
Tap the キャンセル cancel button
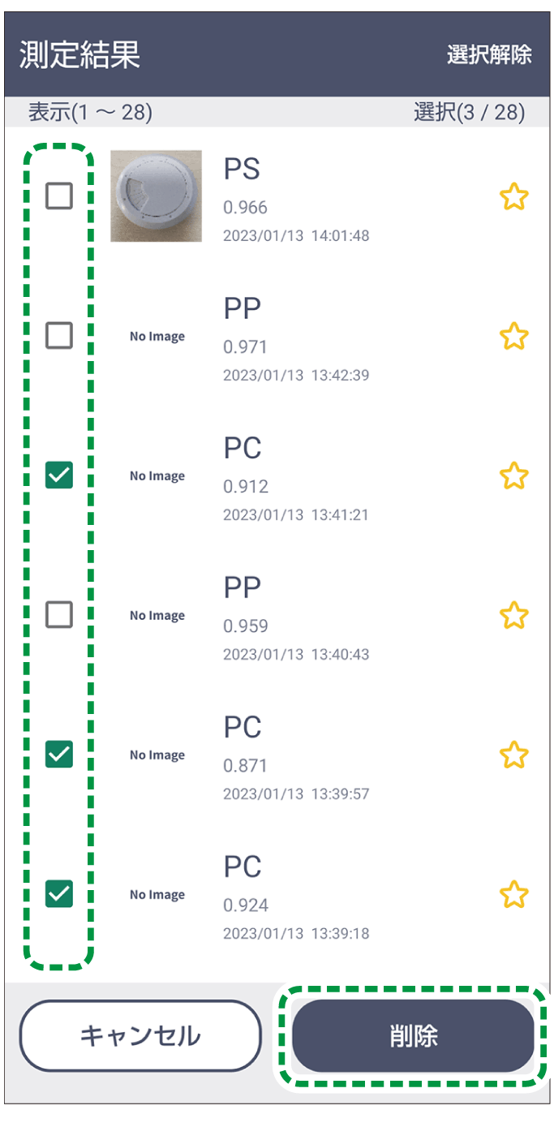click(140, 1036)
